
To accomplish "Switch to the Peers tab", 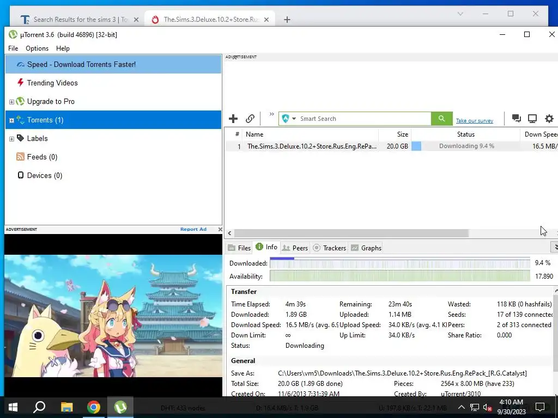I will coord(295,248).
